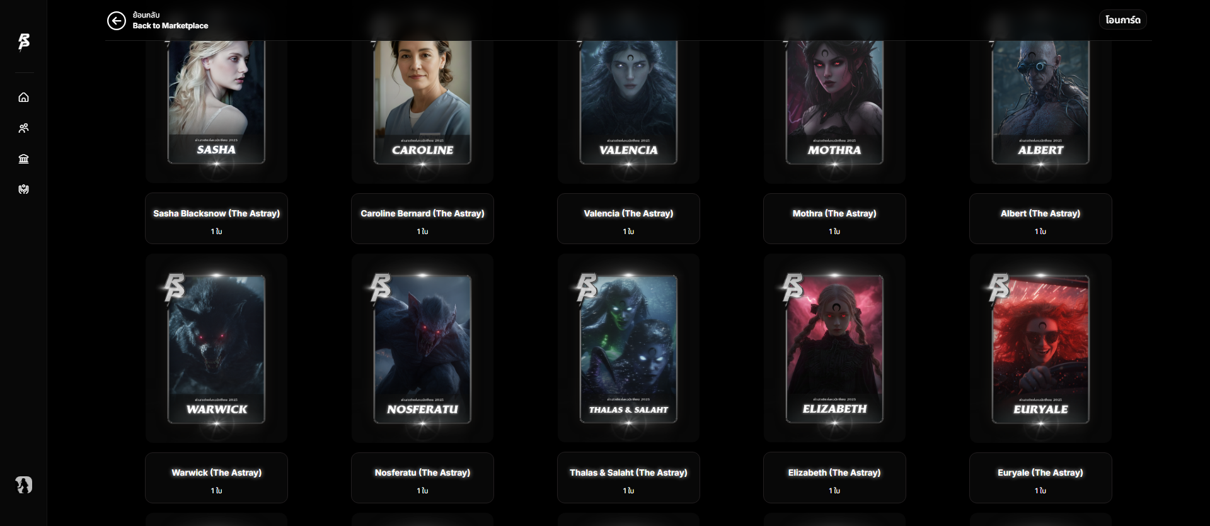Open the handshake icon in sidebar
This screenshot has width=1210, height=526.
click(23, 189)
